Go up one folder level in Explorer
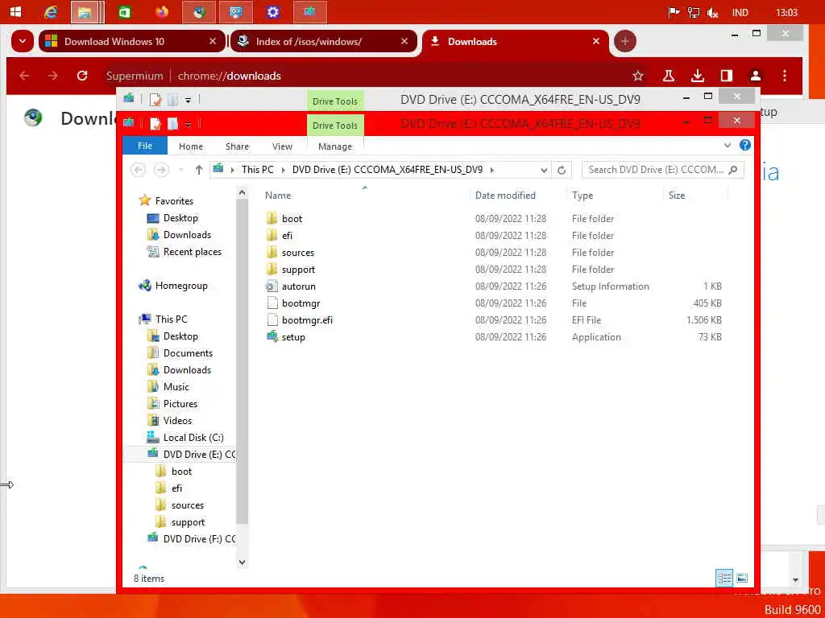This screenshot has height=618, width=825. click(x=199, y=170)
